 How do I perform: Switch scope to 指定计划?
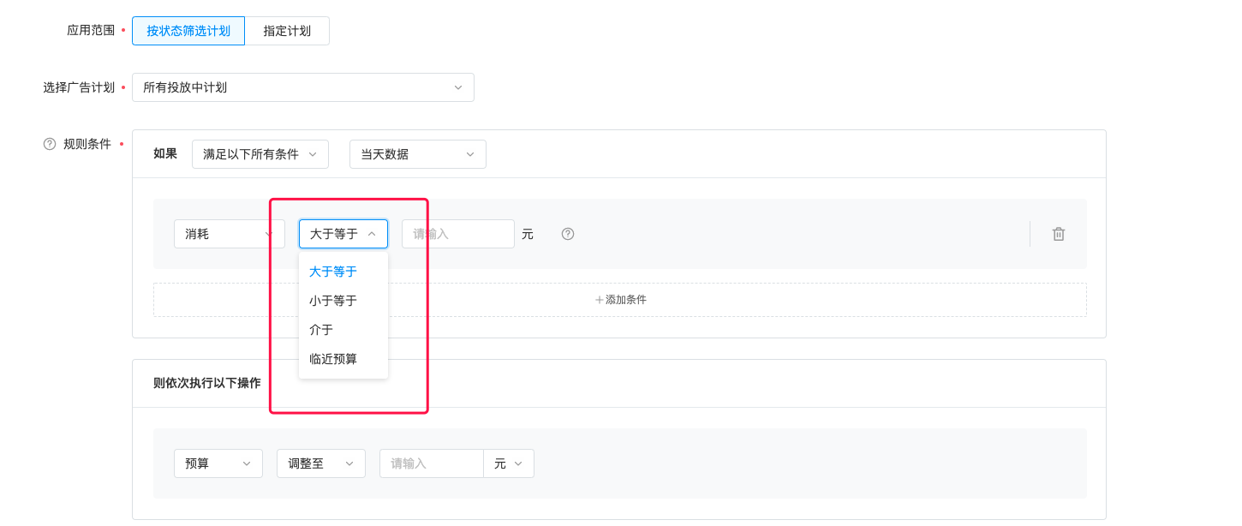tap(287, 31)
